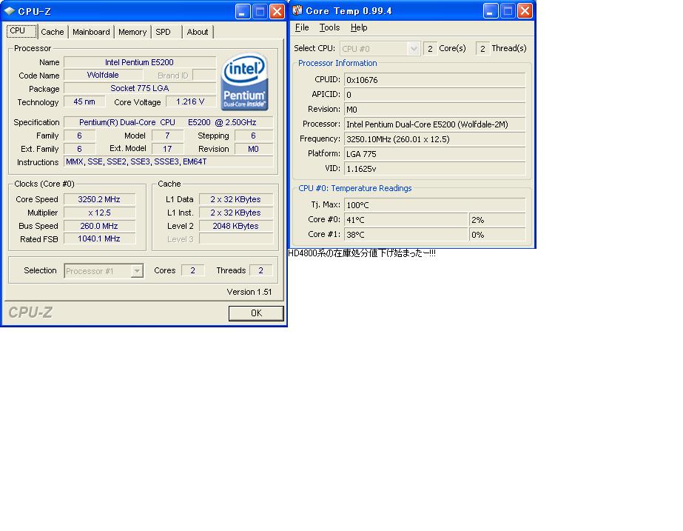Click the Multiplier value 'x 12.5'
The height and width of the screenshot is (531, 683).
tap(99, 213)
